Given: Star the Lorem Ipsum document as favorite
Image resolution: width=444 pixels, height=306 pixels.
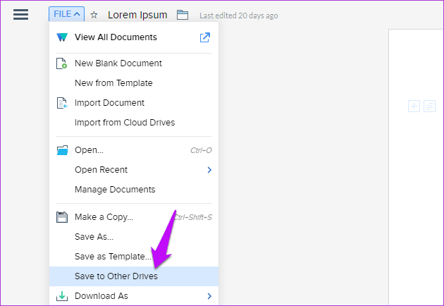Looking at the screenshot, I should [x=94, y=15].
